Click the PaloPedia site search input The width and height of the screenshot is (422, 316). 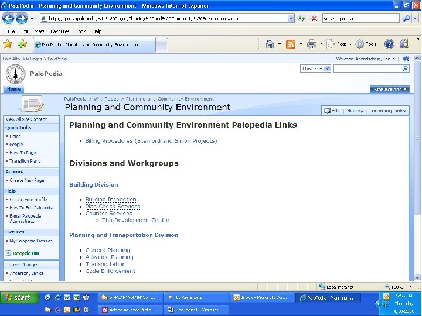pos(367,68)
